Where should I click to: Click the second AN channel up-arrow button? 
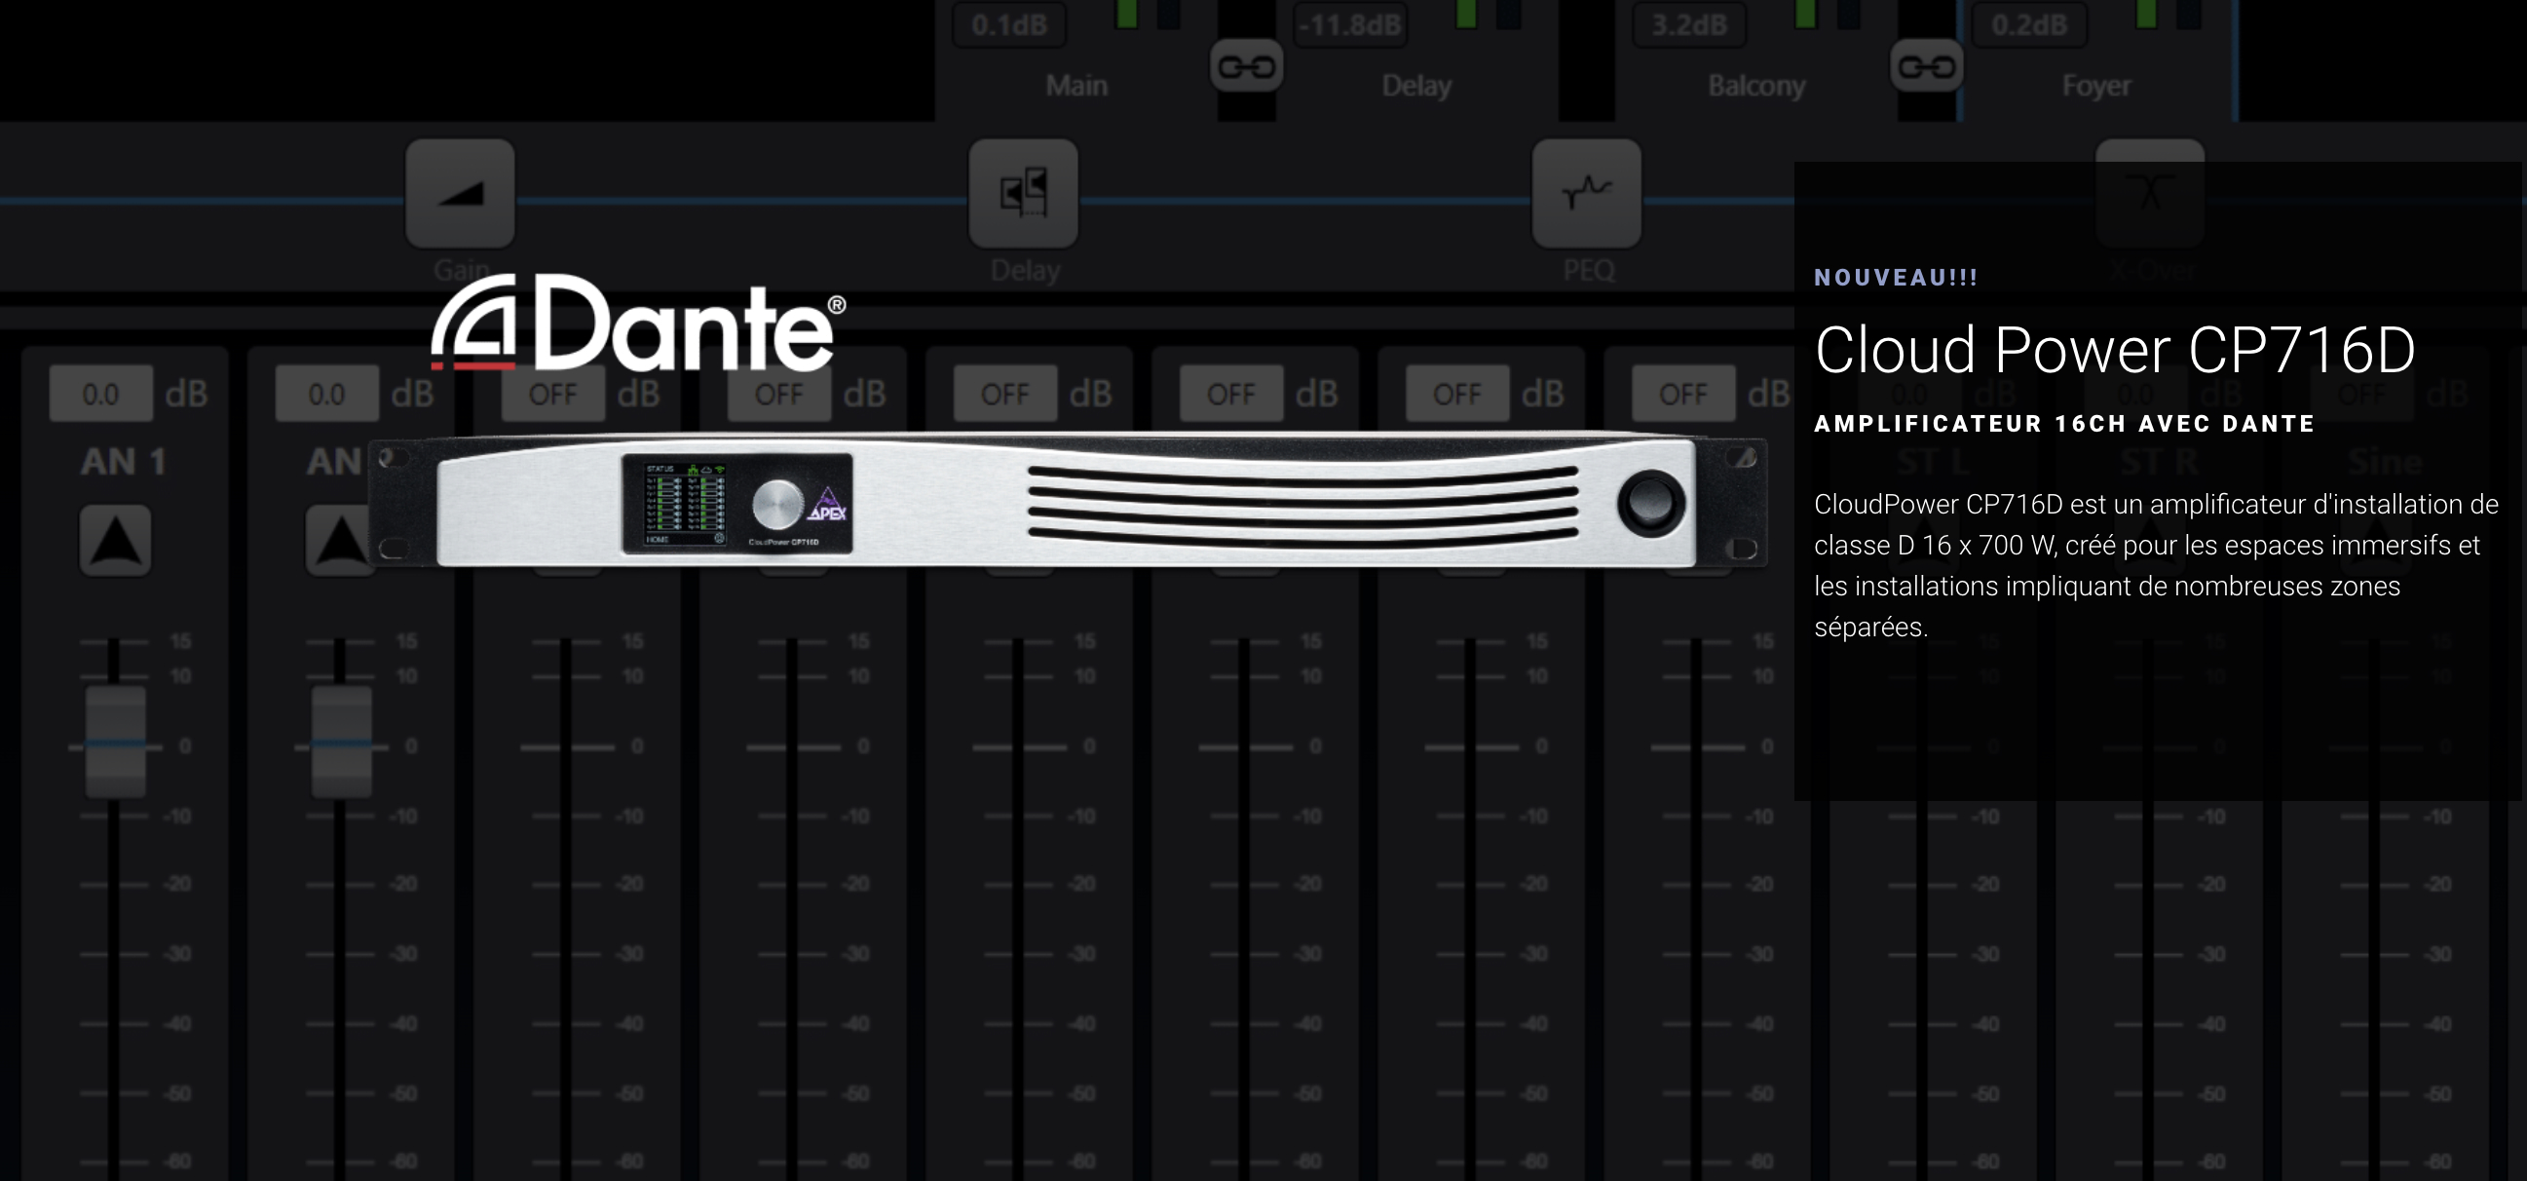(340, 541)
